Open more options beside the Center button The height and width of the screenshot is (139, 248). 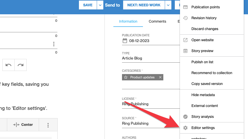coord(48,125)
